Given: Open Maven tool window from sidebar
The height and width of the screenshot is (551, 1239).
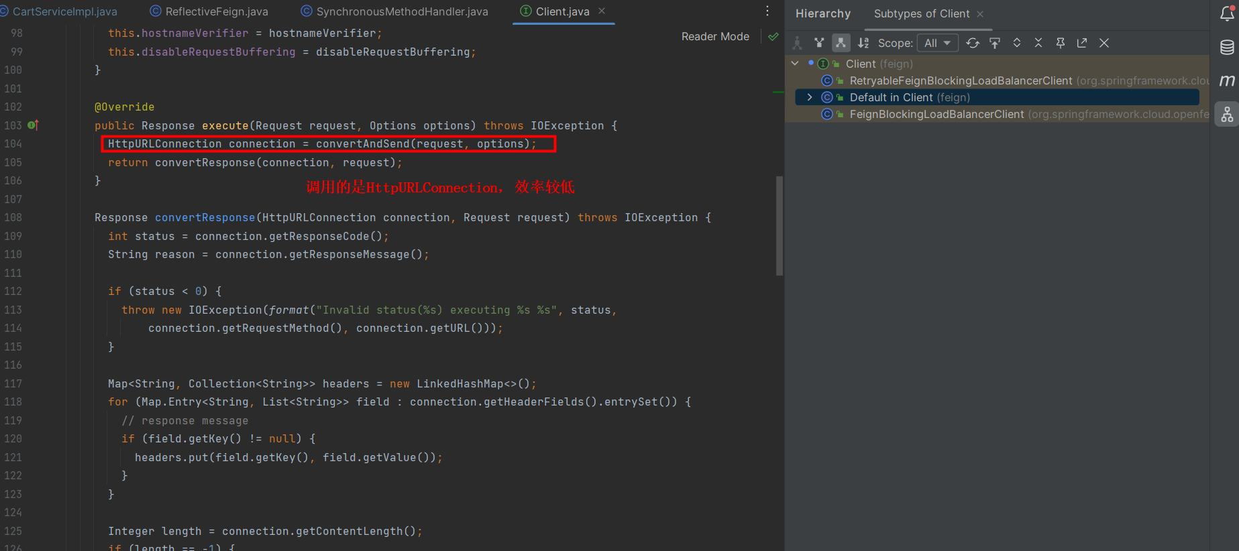Looking at the screenshot, I should tap(1227, 80).
